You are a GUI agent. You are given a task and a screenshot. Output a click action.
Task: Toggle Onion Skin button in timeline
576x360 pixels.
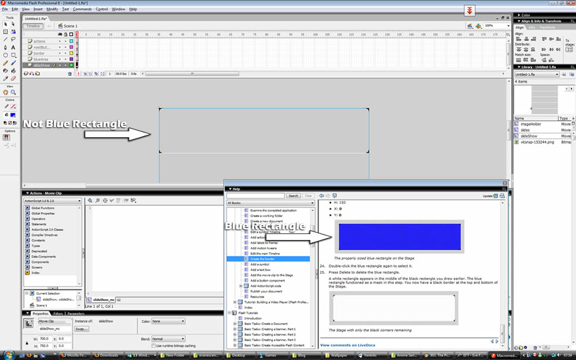tap(86, 74)
